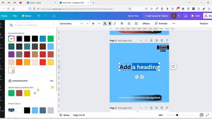Open the user avatar C
212x119 pixels.
click(174, 16)
